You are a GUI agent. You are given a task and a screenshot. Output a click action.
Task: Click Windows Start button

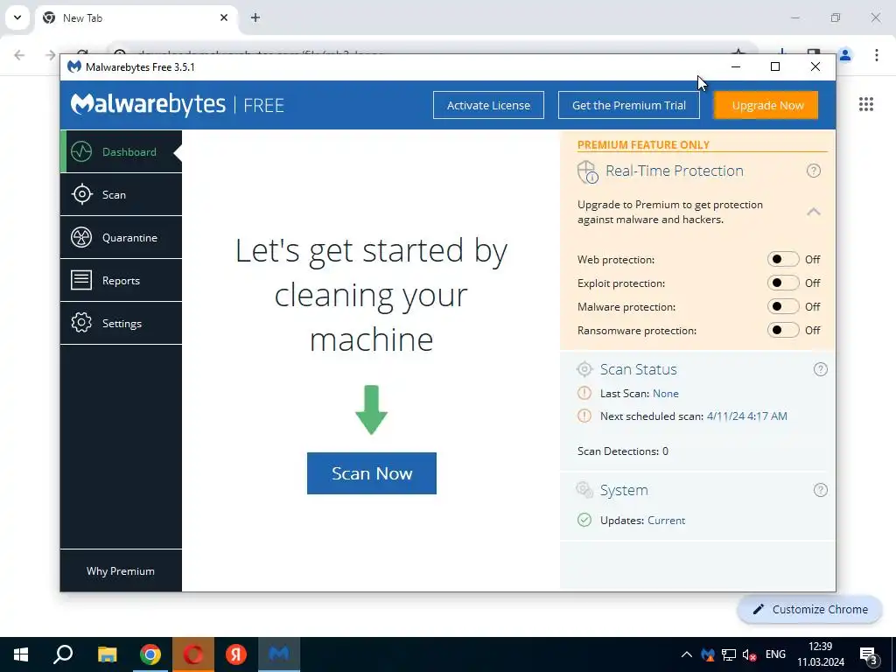coord(21,654)
